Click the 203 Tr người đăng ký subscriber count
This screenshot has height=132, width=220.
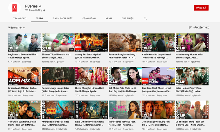pyautogui.click(x=35, y=10)
